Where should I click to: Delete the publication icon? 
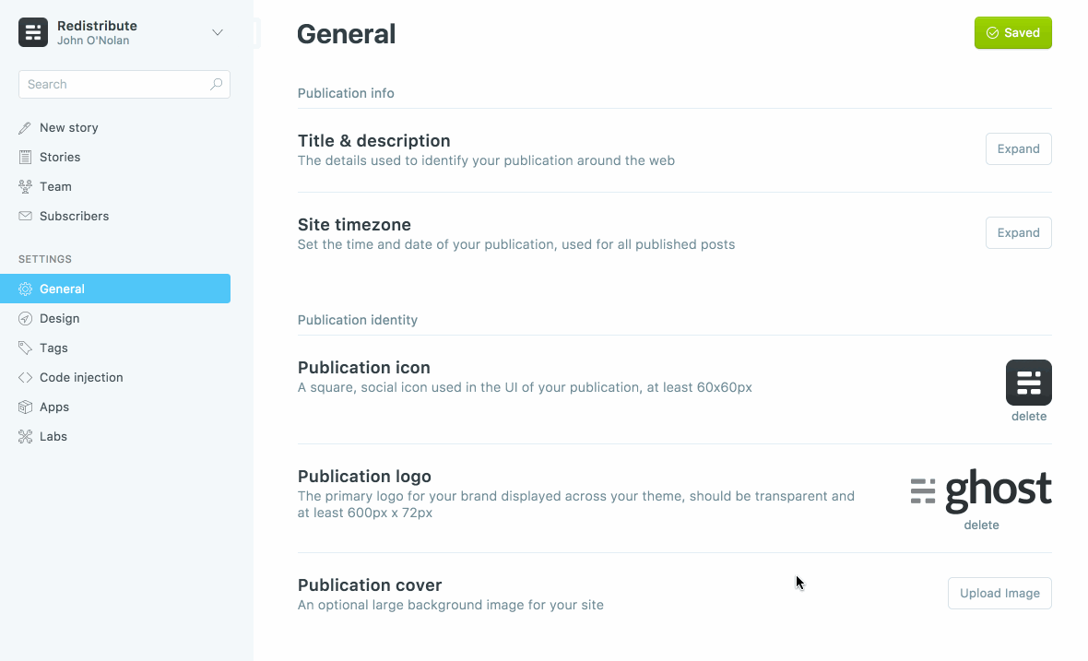tap(1028, 416)
